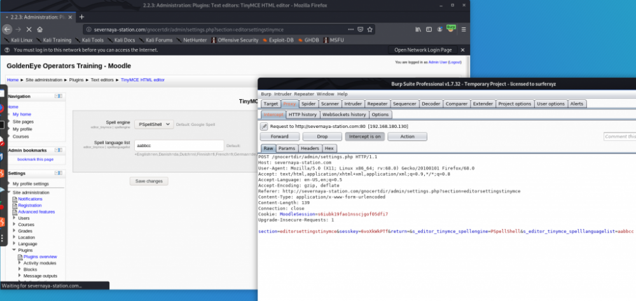
Task: Open page actions three-dot menu
Action: [351, 29]
